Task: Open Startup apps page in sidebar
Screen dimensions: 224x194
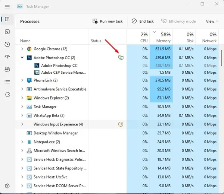Action: point(7,57)
